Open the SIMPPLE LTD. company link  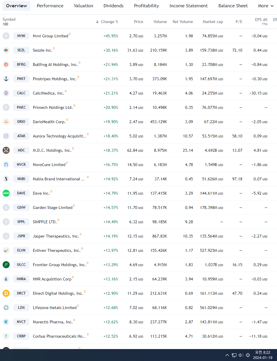[x=45, y=222]
